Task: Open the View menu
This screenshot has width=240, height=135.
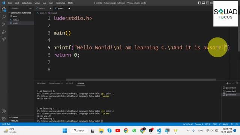Action: 37,3
